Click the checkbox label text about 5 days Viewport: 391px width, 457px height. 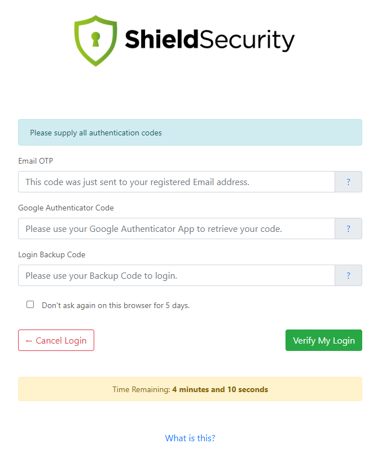[x=115, y=305]
